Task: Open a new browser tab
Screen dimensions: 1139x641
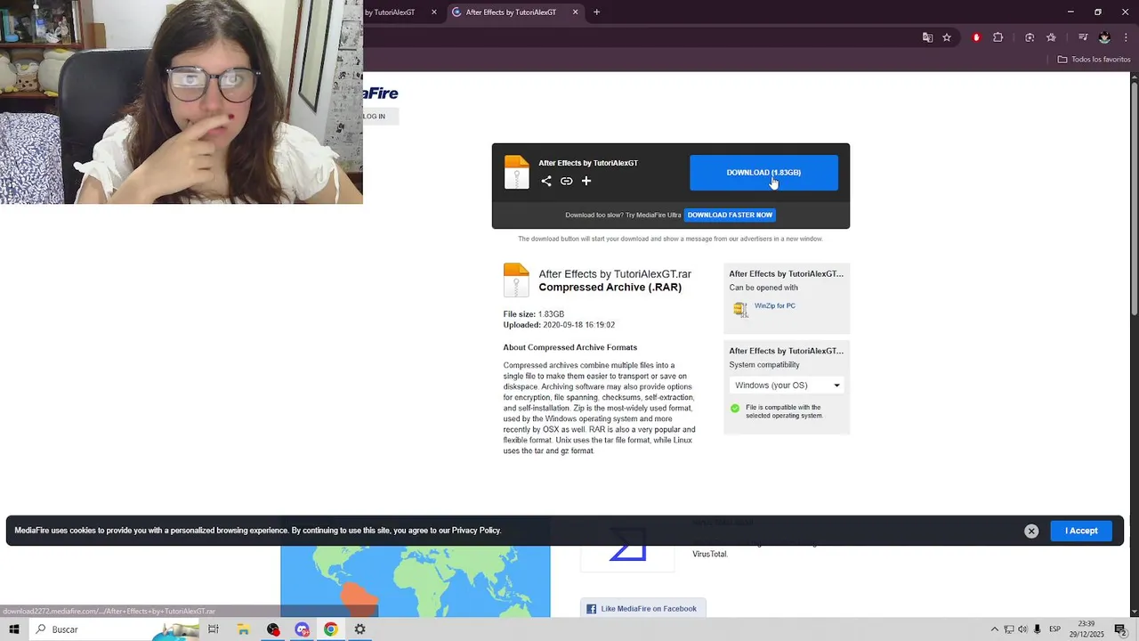Action: 597,12
